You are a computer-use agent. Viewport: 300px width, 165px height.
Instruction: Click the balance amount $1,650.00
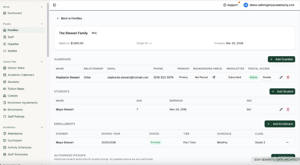(77, 43)
